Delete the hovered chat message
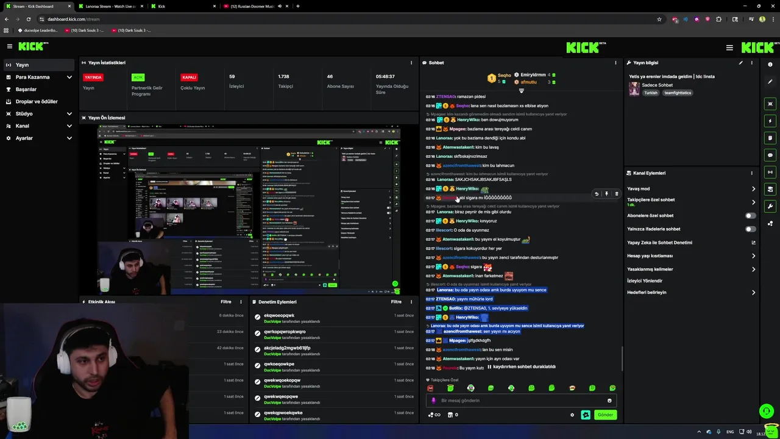The image size is (780, 439). (616, 194)
